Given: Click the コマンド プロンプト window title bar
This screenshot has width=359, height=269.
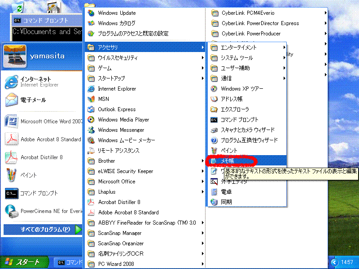Looking at the screenshot, I should point(47,21).
